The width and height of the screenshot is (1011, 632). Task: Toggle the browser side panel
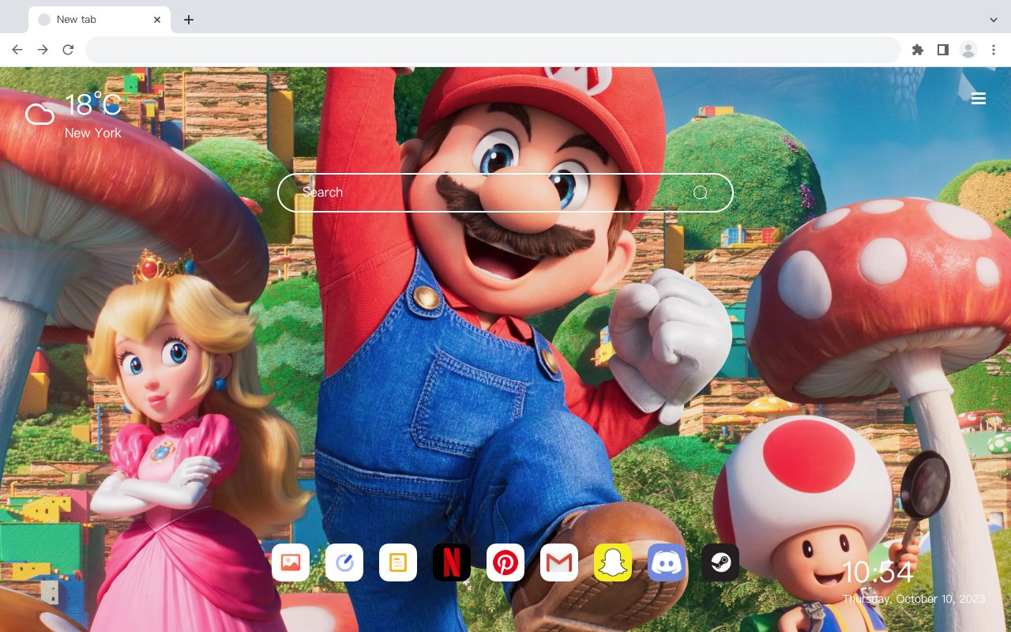[942, 50]
